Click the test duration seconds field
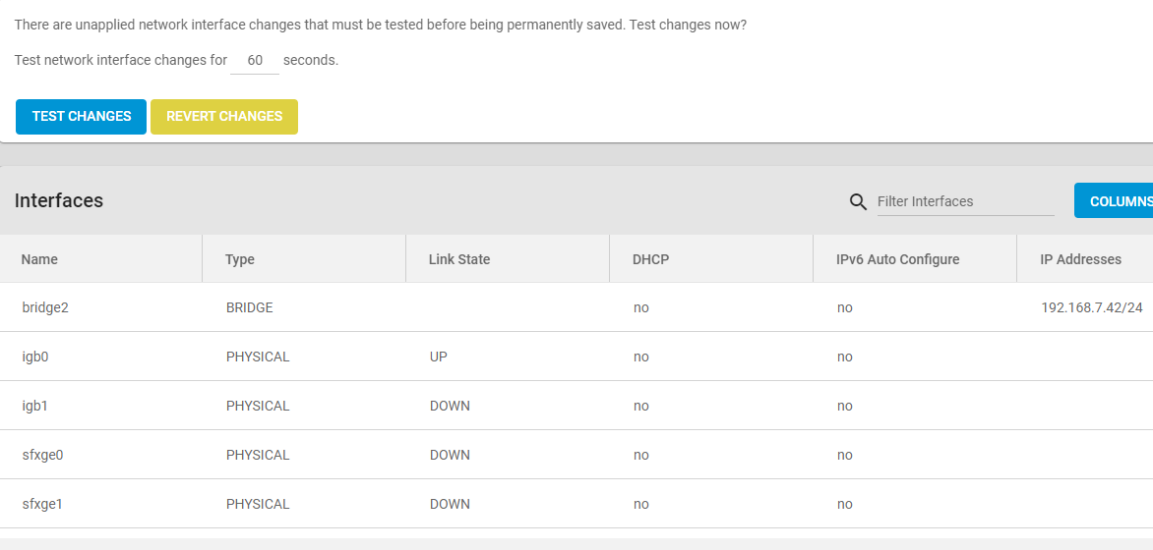The image size is (1153, 550). [255, 60]
